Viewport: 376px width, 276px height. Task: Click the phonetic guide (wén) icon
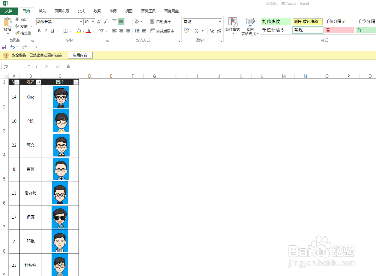(x=102, y=31)
